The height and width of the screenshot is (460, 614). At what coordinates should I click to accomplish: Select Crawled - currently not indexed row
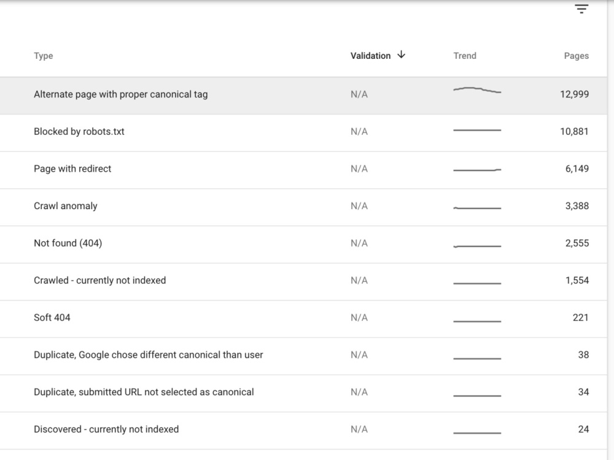303,282
